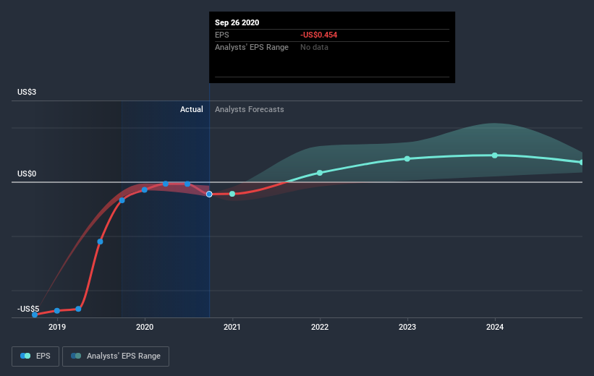594x376 pixels.
Task: Toggle the Analysts' EPS Range legend button
Action: (116, 356)
